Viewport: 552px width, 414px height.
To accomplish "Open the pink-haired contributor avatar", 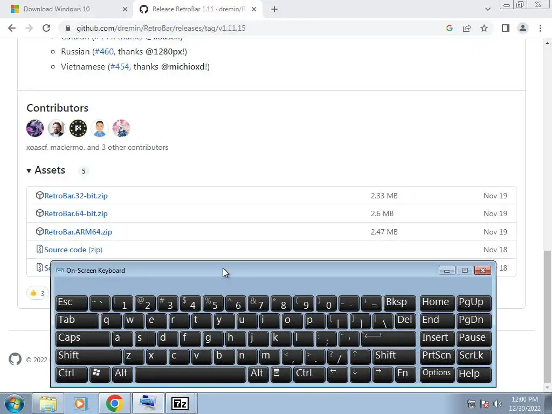I will pos(121,128).
